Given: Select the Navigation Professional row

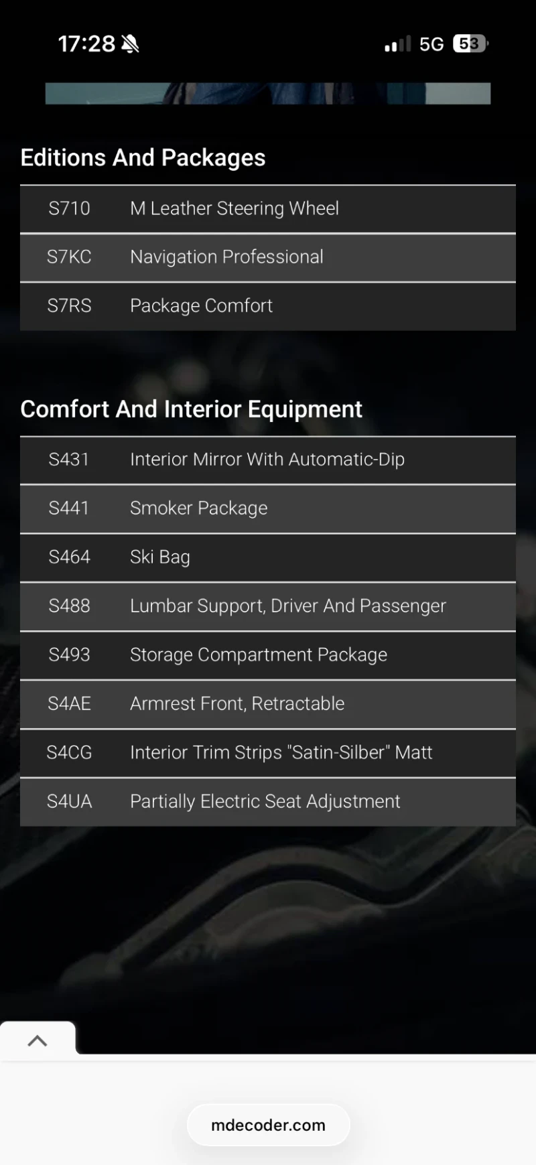Looking at the screenshot, I should click(x=268, y=257).
